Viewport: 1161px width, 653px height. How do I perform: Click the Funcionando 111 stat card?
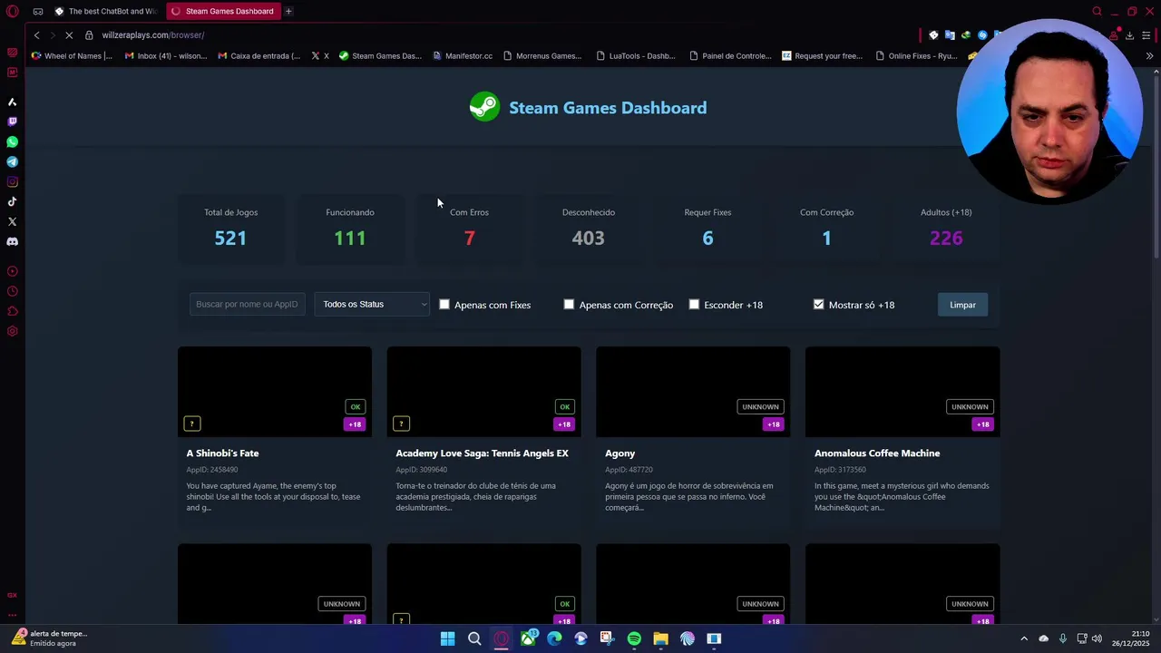[350, 228]
